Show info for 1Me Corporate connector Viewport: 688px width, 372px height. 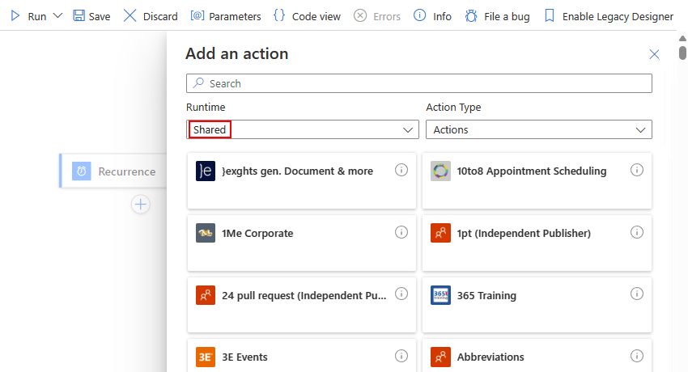[x=401, y=232]
